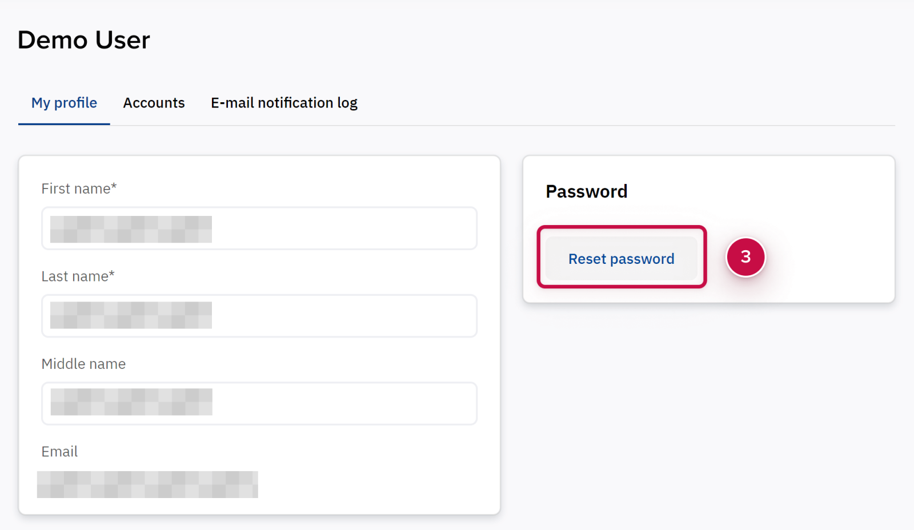This screenshot has width=914, height=530.
Task: Focus the First name input field
Action: pos(343,228)
